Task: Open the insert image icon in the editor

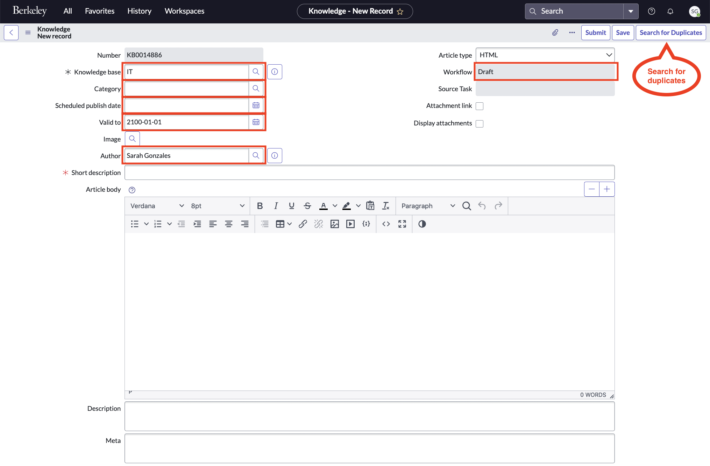Action: coord(334,224)
